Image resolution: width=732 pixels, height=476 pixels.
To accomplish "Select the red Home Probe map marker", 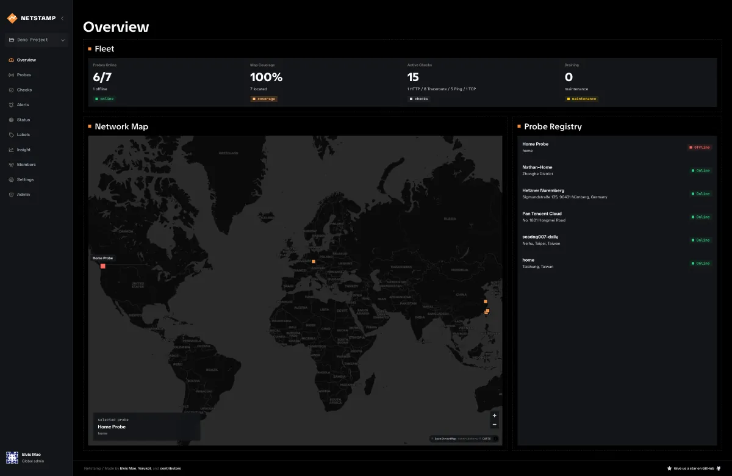I will tap(103, 266).
